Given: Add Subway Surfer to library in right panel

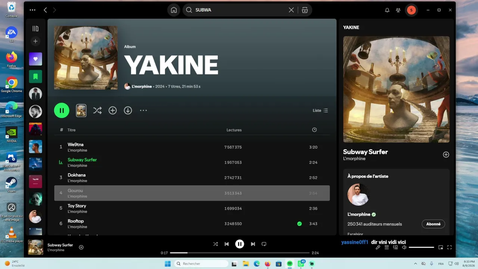Looking at the screenshot, I should 446,155.
